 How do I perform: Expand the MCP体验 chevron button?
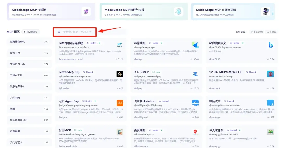coord(31,32)
